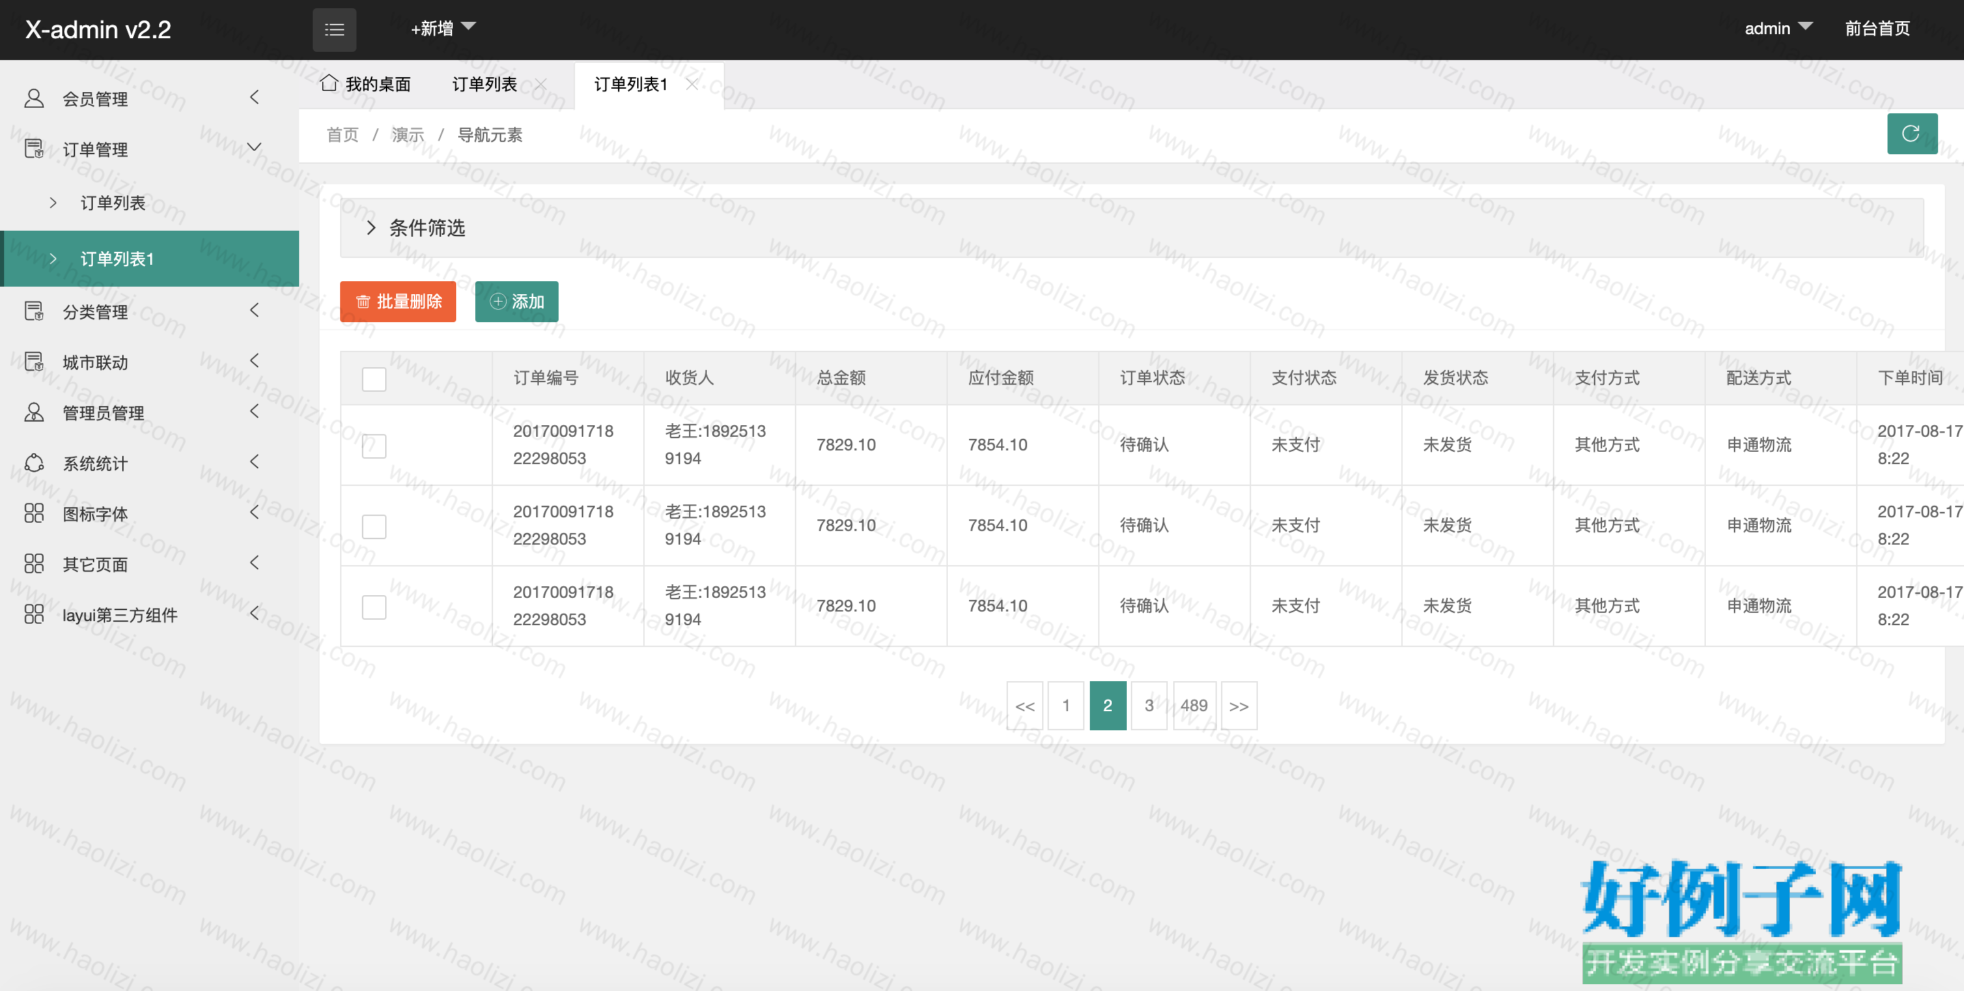Click the 系统统计 chart icon
This screenshot has width=1964, height=991.
coord(33,463)
